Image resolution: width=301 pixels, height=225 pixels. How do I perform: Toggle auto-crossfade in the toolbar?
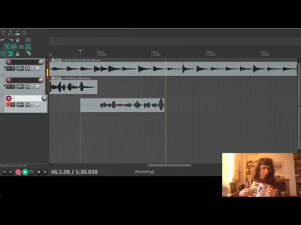pyautogui.click(x=7, y=47)
